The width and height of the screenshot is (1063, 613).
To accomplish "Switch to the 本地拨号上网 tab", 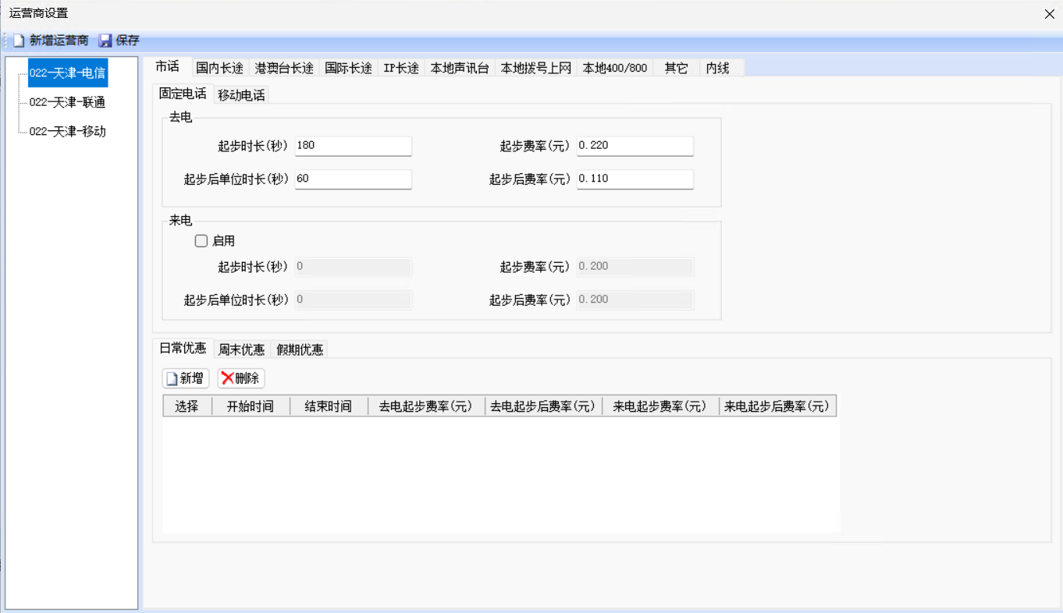I will [x=536, y=68].
